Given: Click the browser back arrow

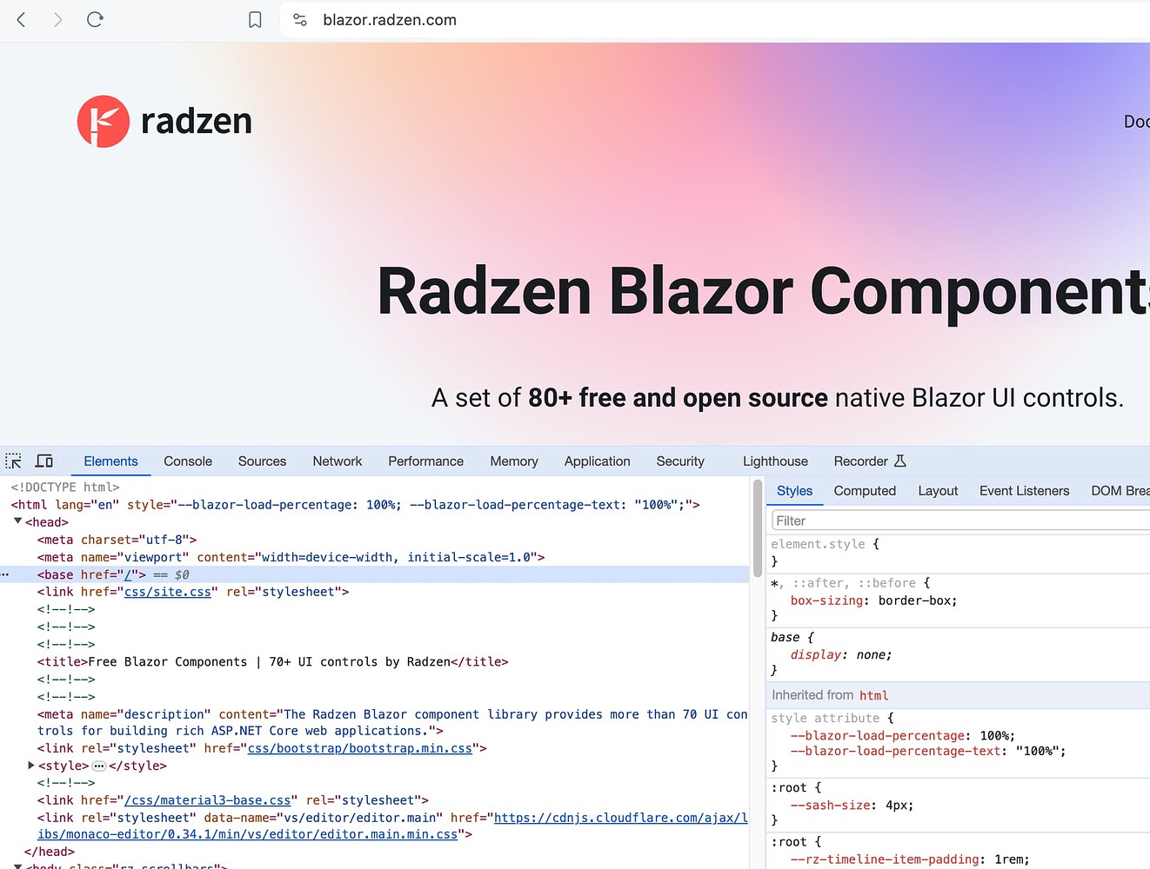Looking at the screenshot, I should coord(21,19).
